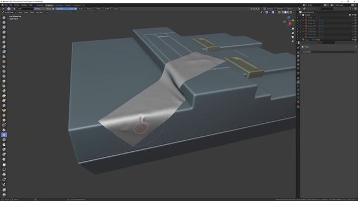Select the Crease brush tool
Viewport: 358px width, 201px height.
4,56
